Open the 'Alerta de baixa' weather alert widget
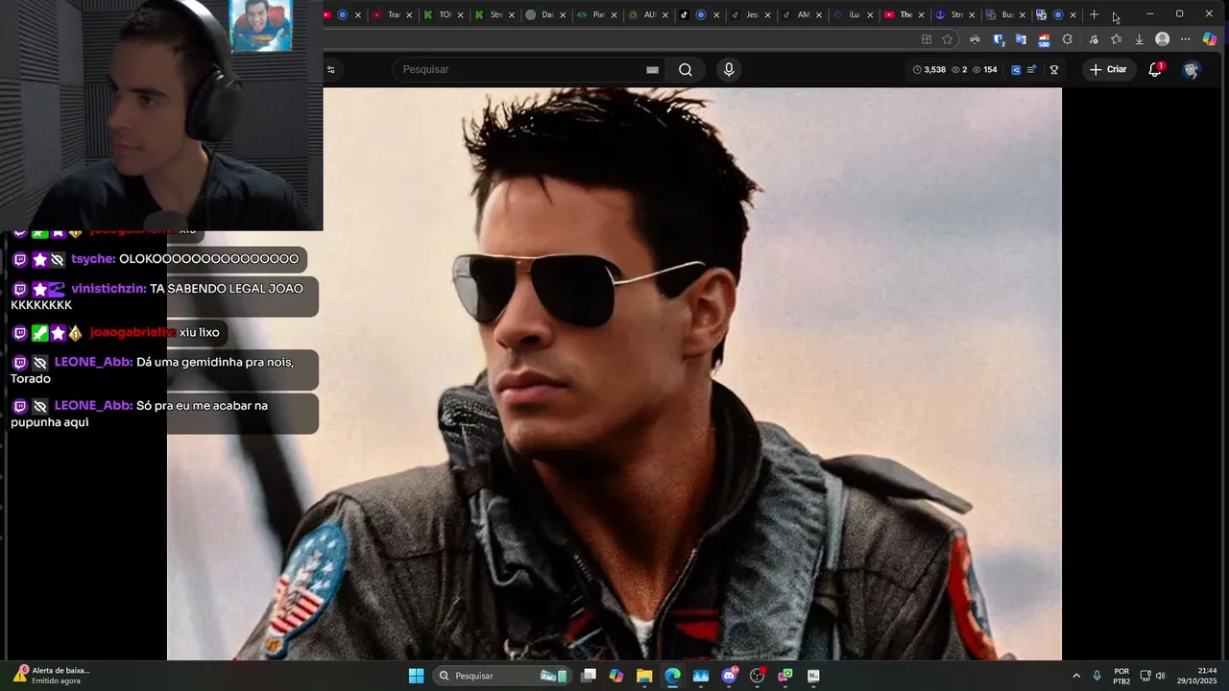The width and height of the screenshot is (1229, 691). coord(53,676)
